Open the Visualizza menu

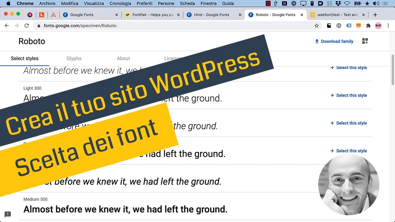(x=94, y=3)
